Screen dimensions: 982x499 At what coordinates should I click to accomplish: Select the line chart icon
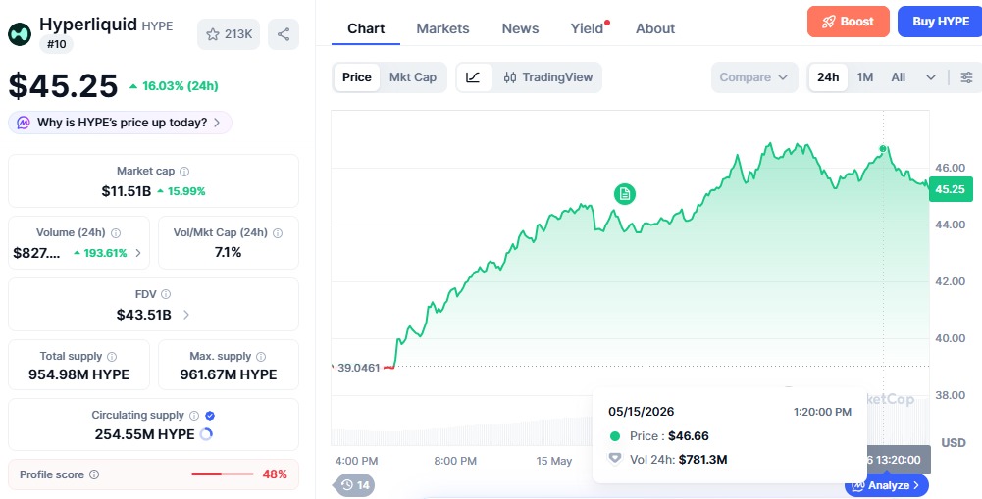474,77
